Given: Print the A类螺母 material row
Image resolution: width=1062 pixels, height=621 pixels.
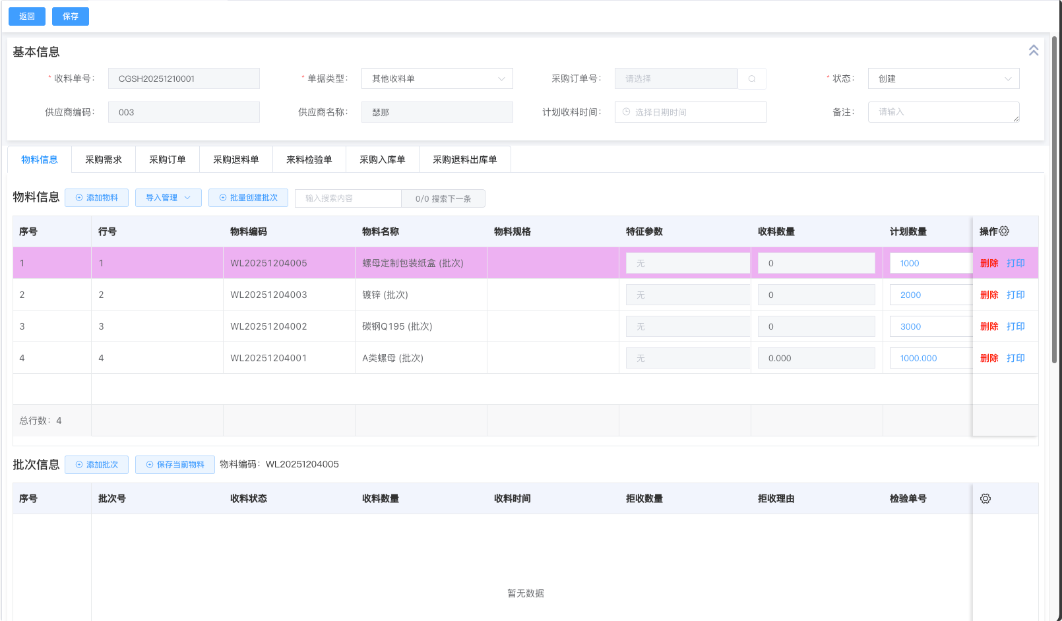Looking at the screenshot, I should (x=1015, y=359).
